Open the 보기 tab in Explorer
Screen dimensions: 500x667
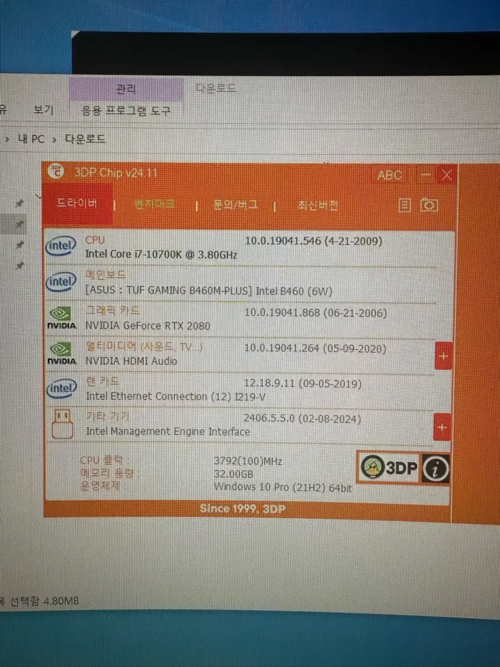[43, 110]
